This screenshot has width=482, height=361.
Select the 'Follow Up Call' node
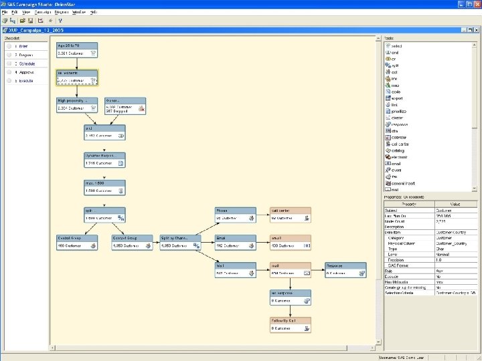(291, 325)
